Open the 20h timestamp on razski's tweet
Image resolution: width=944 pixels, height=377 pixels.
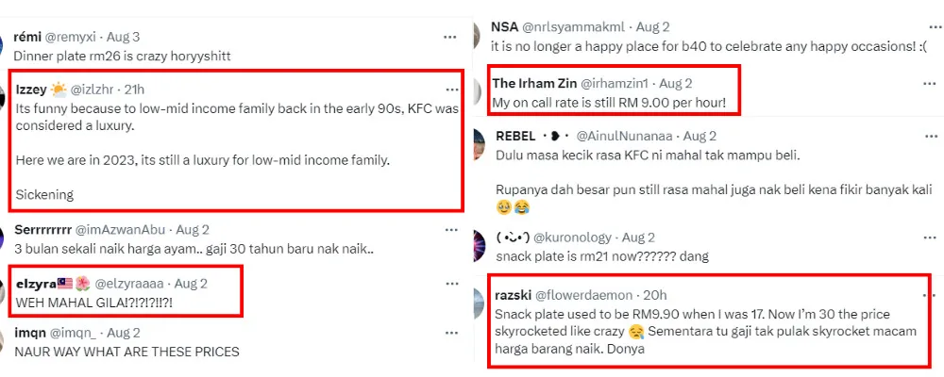[x=654, y=295]
